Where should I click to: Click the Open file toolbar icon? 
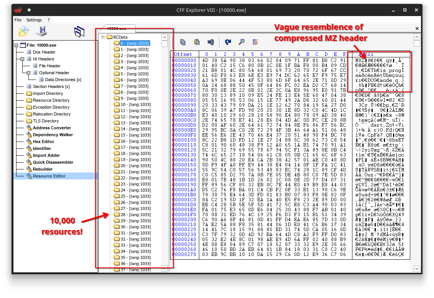tap(24, 31)
